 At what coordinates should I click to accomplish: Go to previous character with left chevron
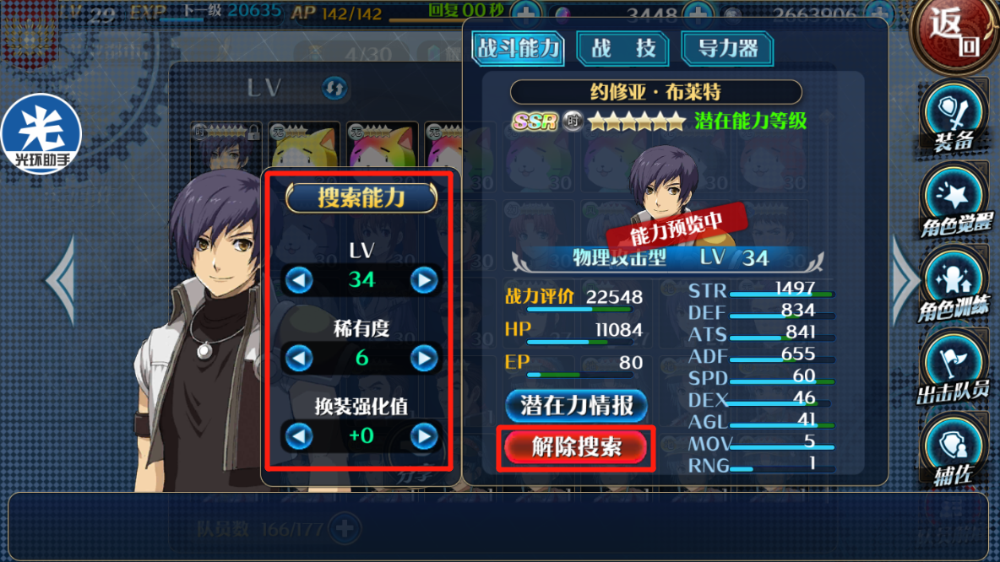(62, 280)
